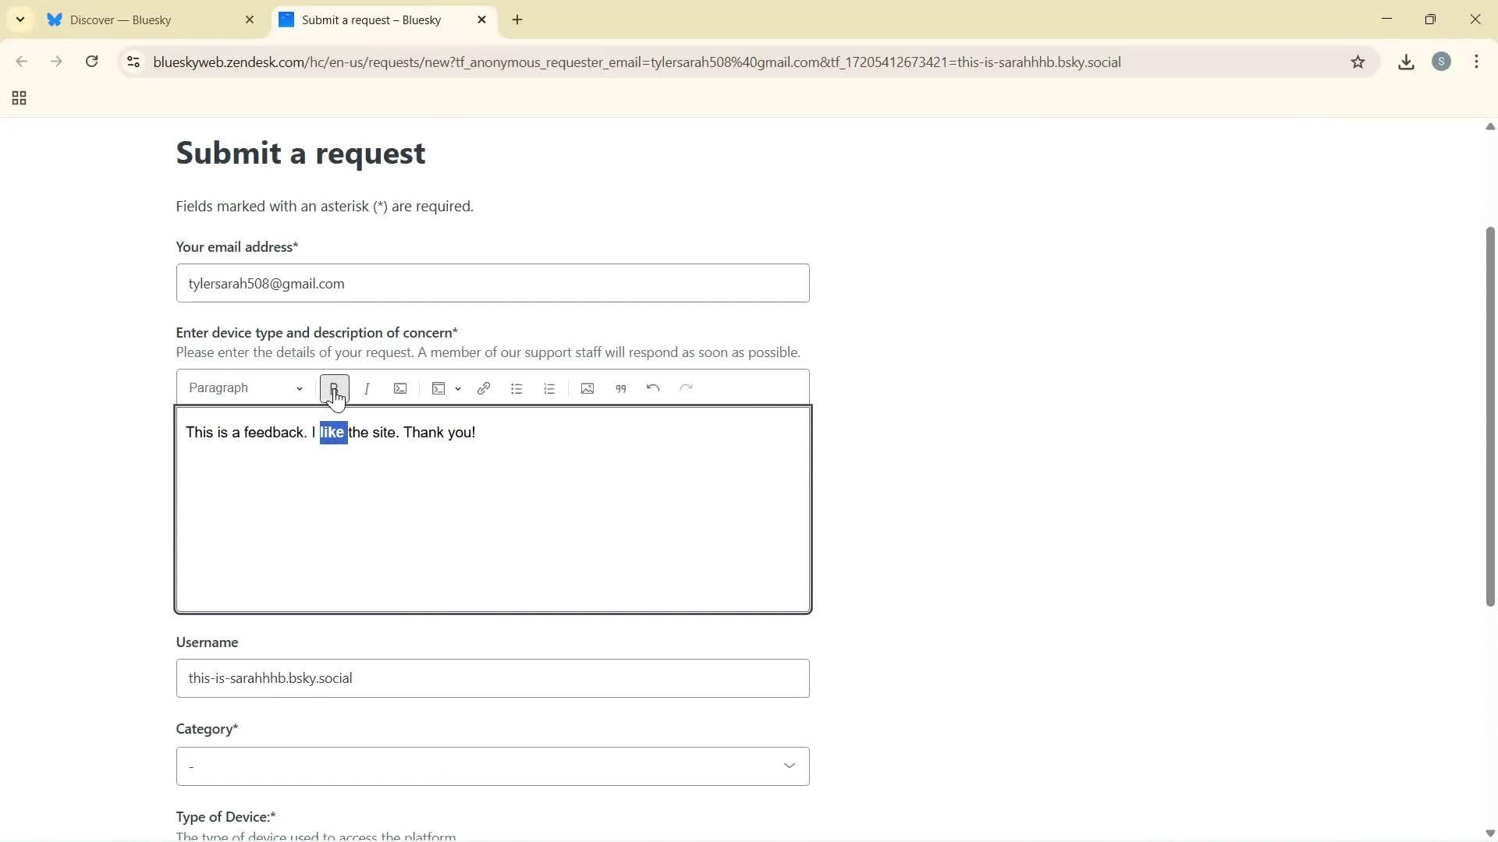Apply bold formatting to selected text

[x=334, y=387]
